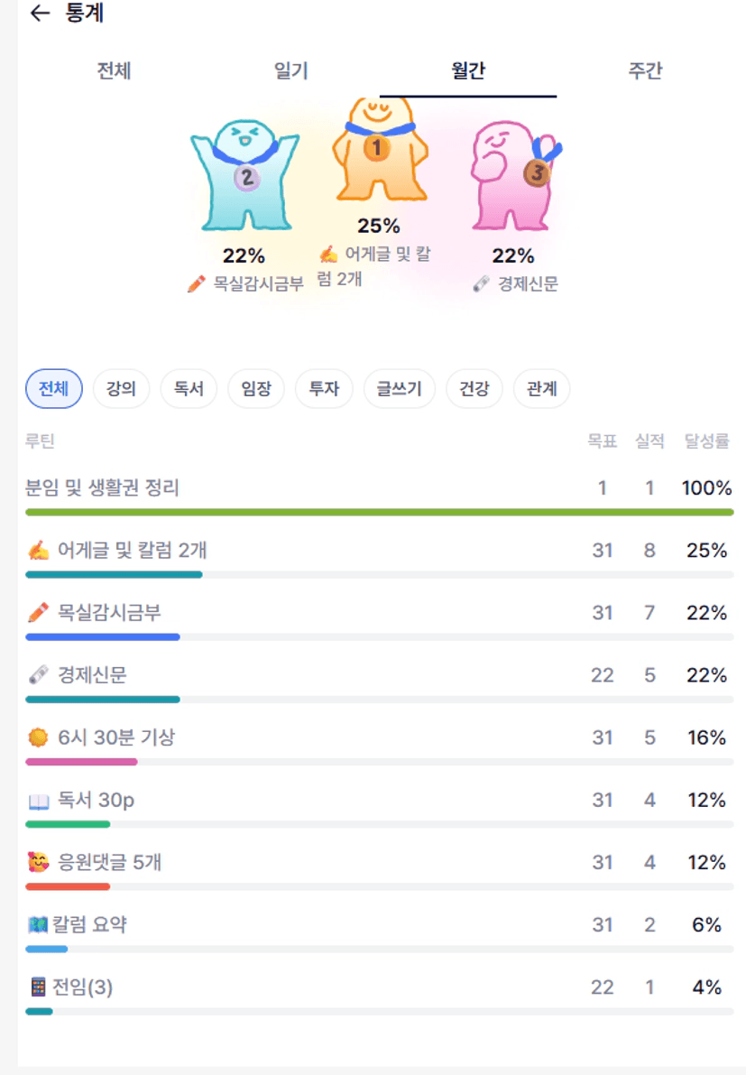Select the 강의 category filter chip
This screenshot has height=1075, width=746.
click(121, 389)
